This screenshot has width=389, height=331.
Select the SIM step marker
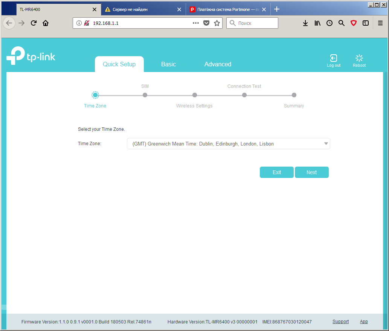(x=145, y=95)
